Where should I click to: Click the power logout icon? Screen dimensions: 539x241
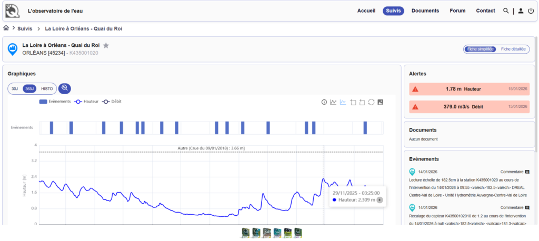pos(531,11)
